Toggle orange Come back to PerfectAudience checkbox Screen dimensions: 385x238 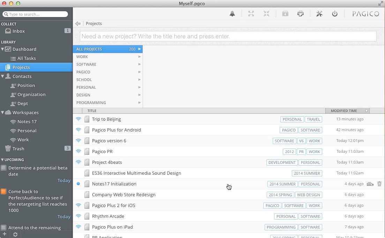3,191
